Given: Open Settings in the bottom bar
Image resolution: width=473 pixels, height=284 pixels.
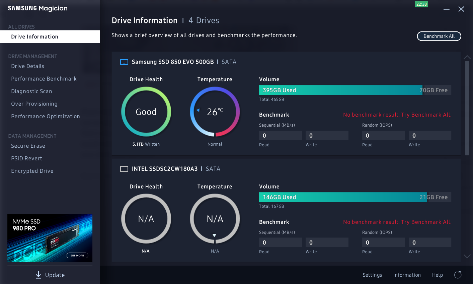Looking at the screenshot, I should pos(372,275).
